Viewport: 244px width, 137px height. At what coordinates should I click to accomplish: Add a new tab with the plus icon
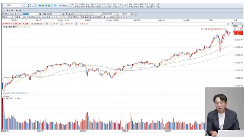pyautogui.click(x=20, y=11)
